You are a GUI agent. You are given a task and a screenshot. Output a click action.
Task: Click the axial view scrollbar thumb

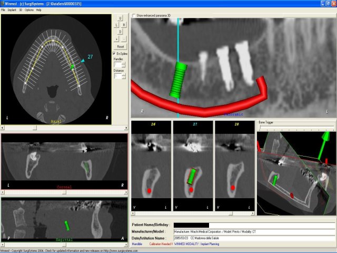click(x=35, y=128)
